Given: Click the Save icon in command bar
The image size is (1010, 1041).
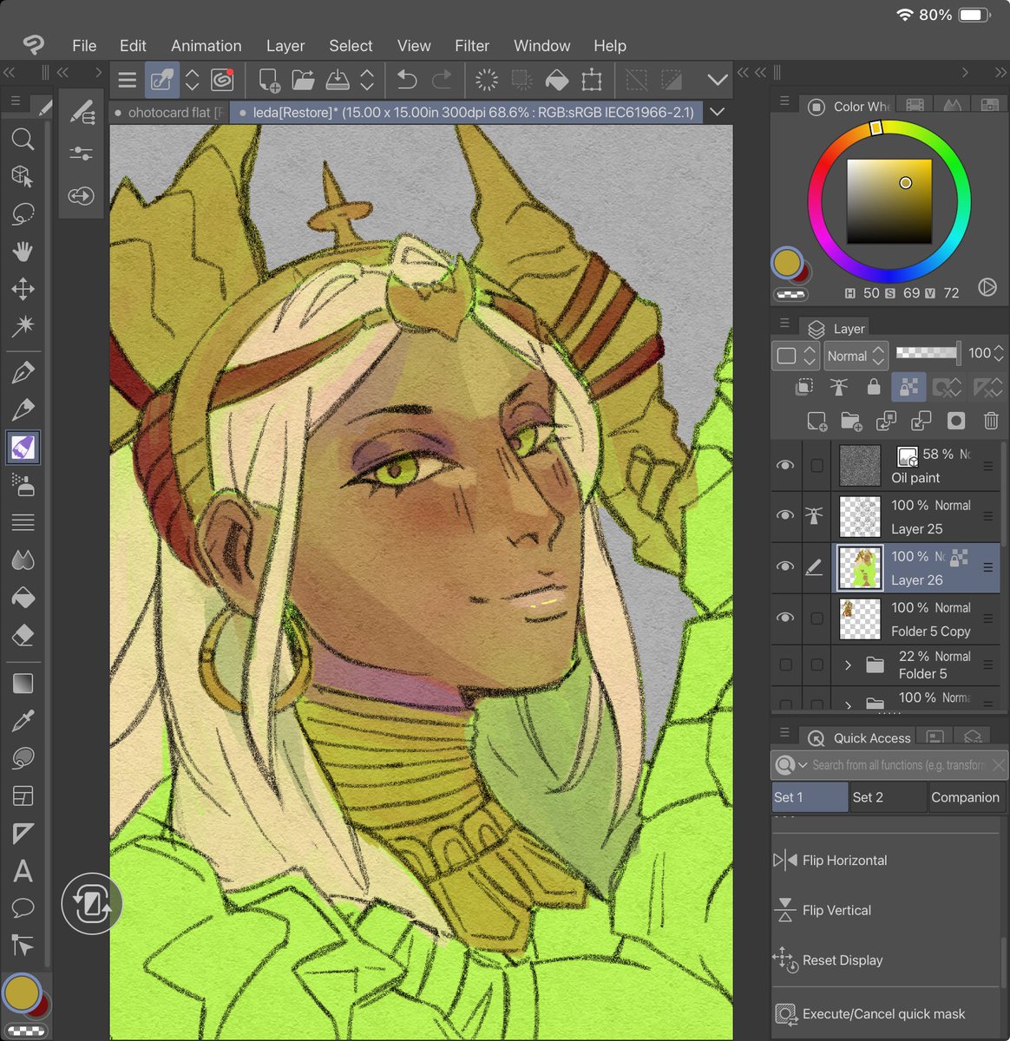Looking at the screenshot, I should [337, 81].
